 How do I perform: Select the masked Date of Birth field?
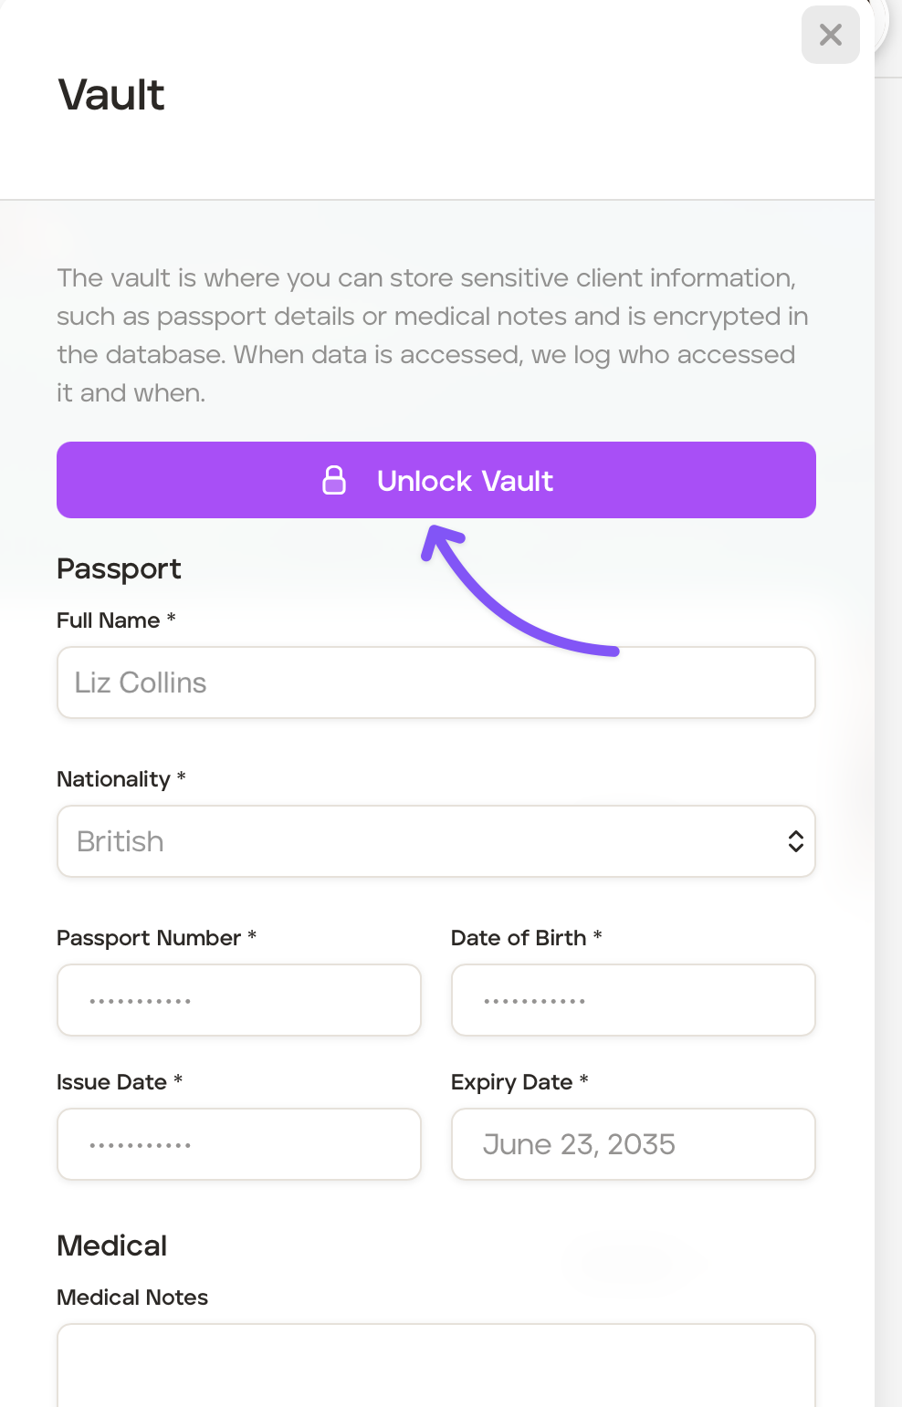(x=633, y=1000)
